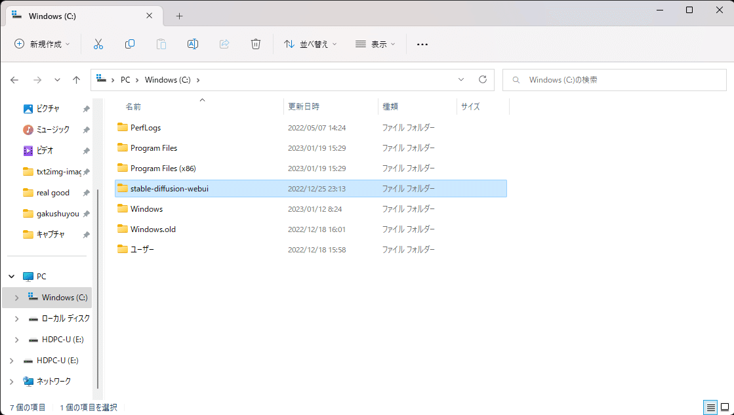Viewport: 734px width, 415px height.
Task: Open the three-dot See more menu
Action: click(422, 45)
